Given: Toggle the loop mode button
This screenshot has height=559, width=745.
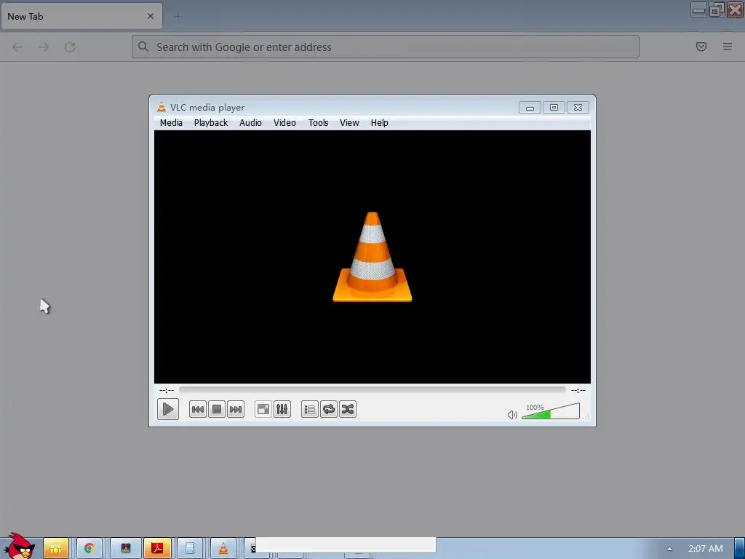Looking at the screenshot, I should pos(329,409).
